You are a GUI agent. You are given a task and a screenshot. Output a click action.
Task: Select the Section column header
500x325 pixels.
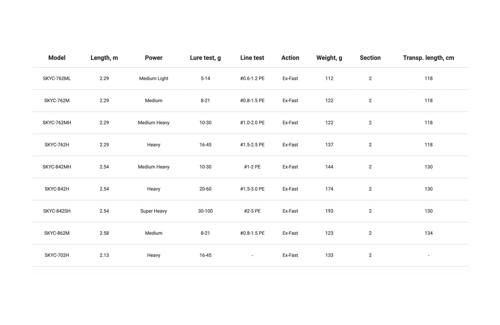(x=370, y=58)
